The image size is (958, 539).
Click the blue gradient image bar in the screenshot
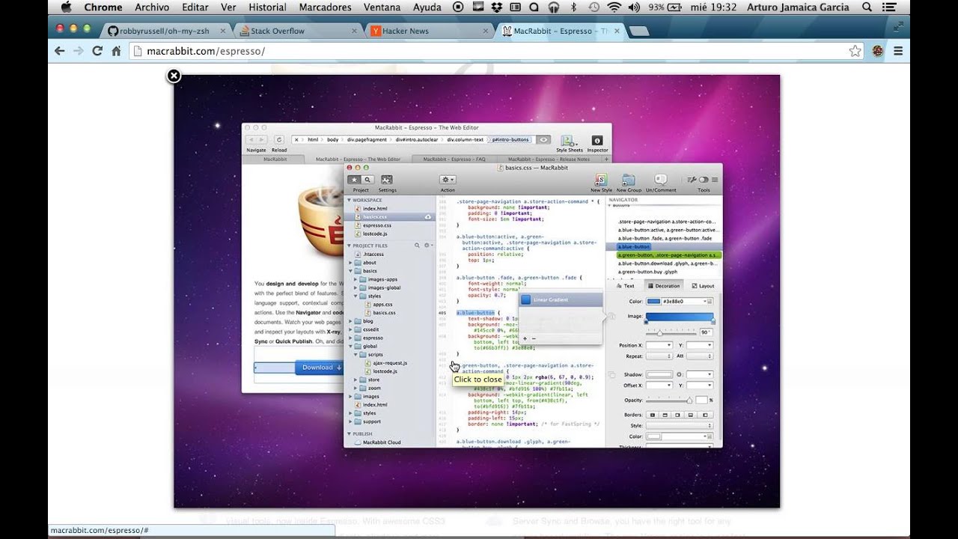point(680,317)
